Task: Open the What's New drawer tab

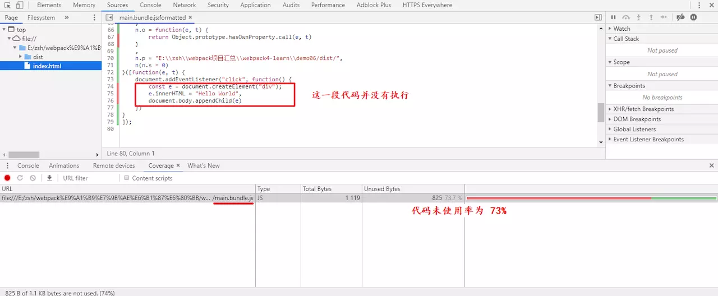Action: click(x=204, y=165)
